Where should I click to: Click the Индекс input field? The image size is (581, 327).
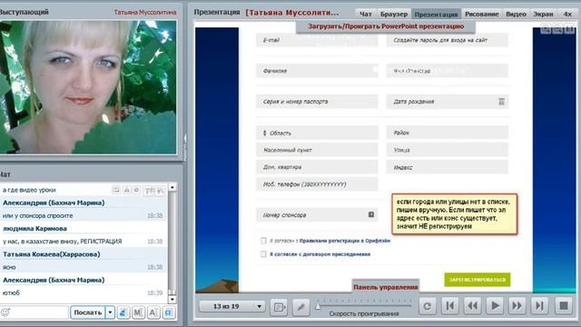point(448,167)
